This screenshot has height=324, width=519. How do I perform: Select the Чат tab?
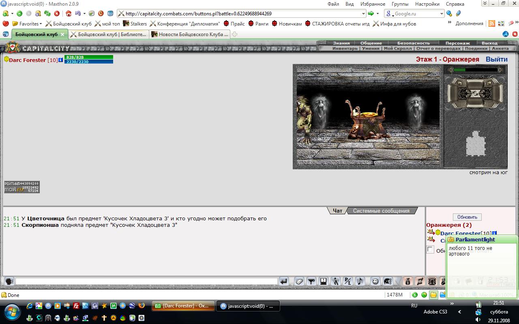pos(337,211)
